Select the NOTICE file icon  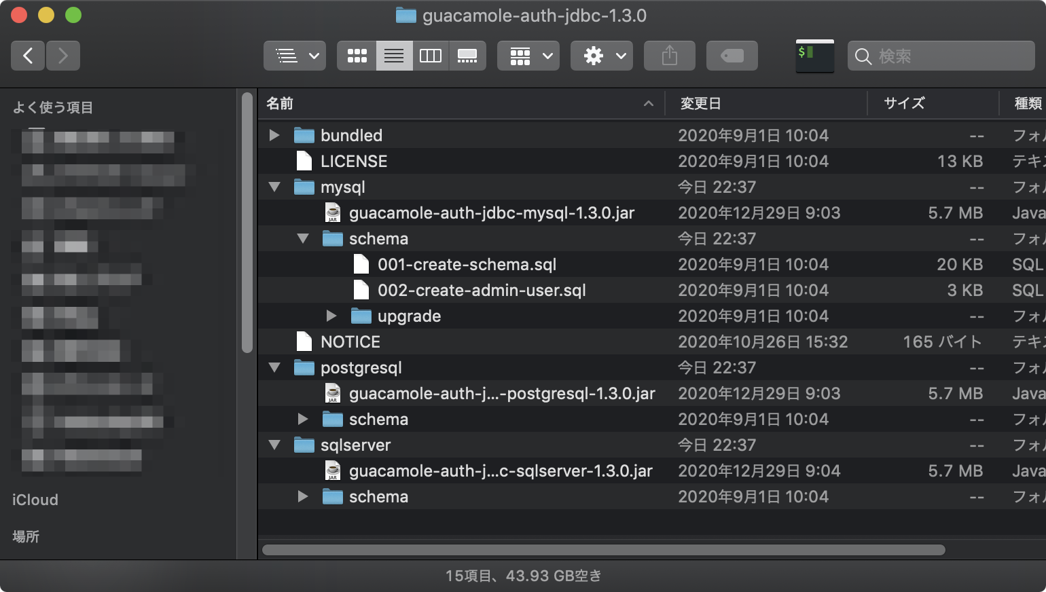tap(304, 341)
